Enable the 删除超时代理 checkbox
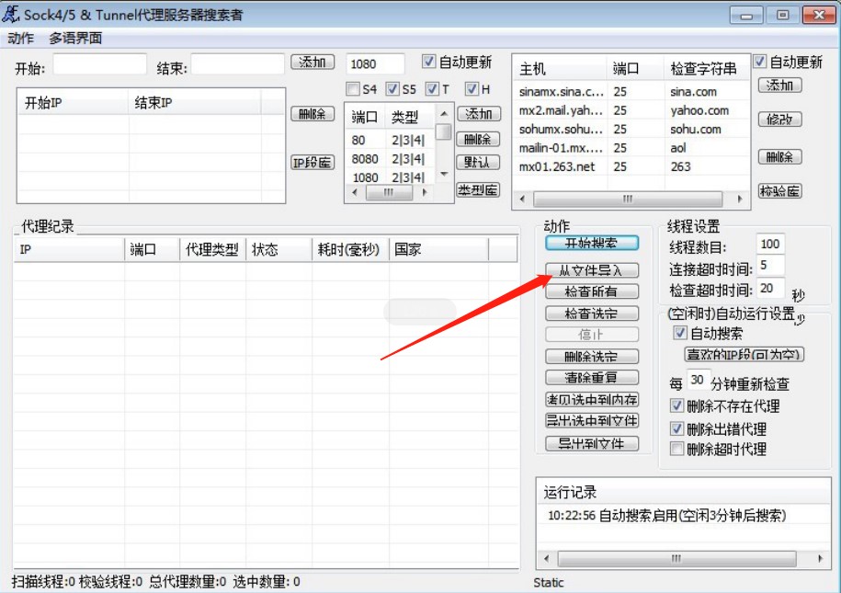 676,448
